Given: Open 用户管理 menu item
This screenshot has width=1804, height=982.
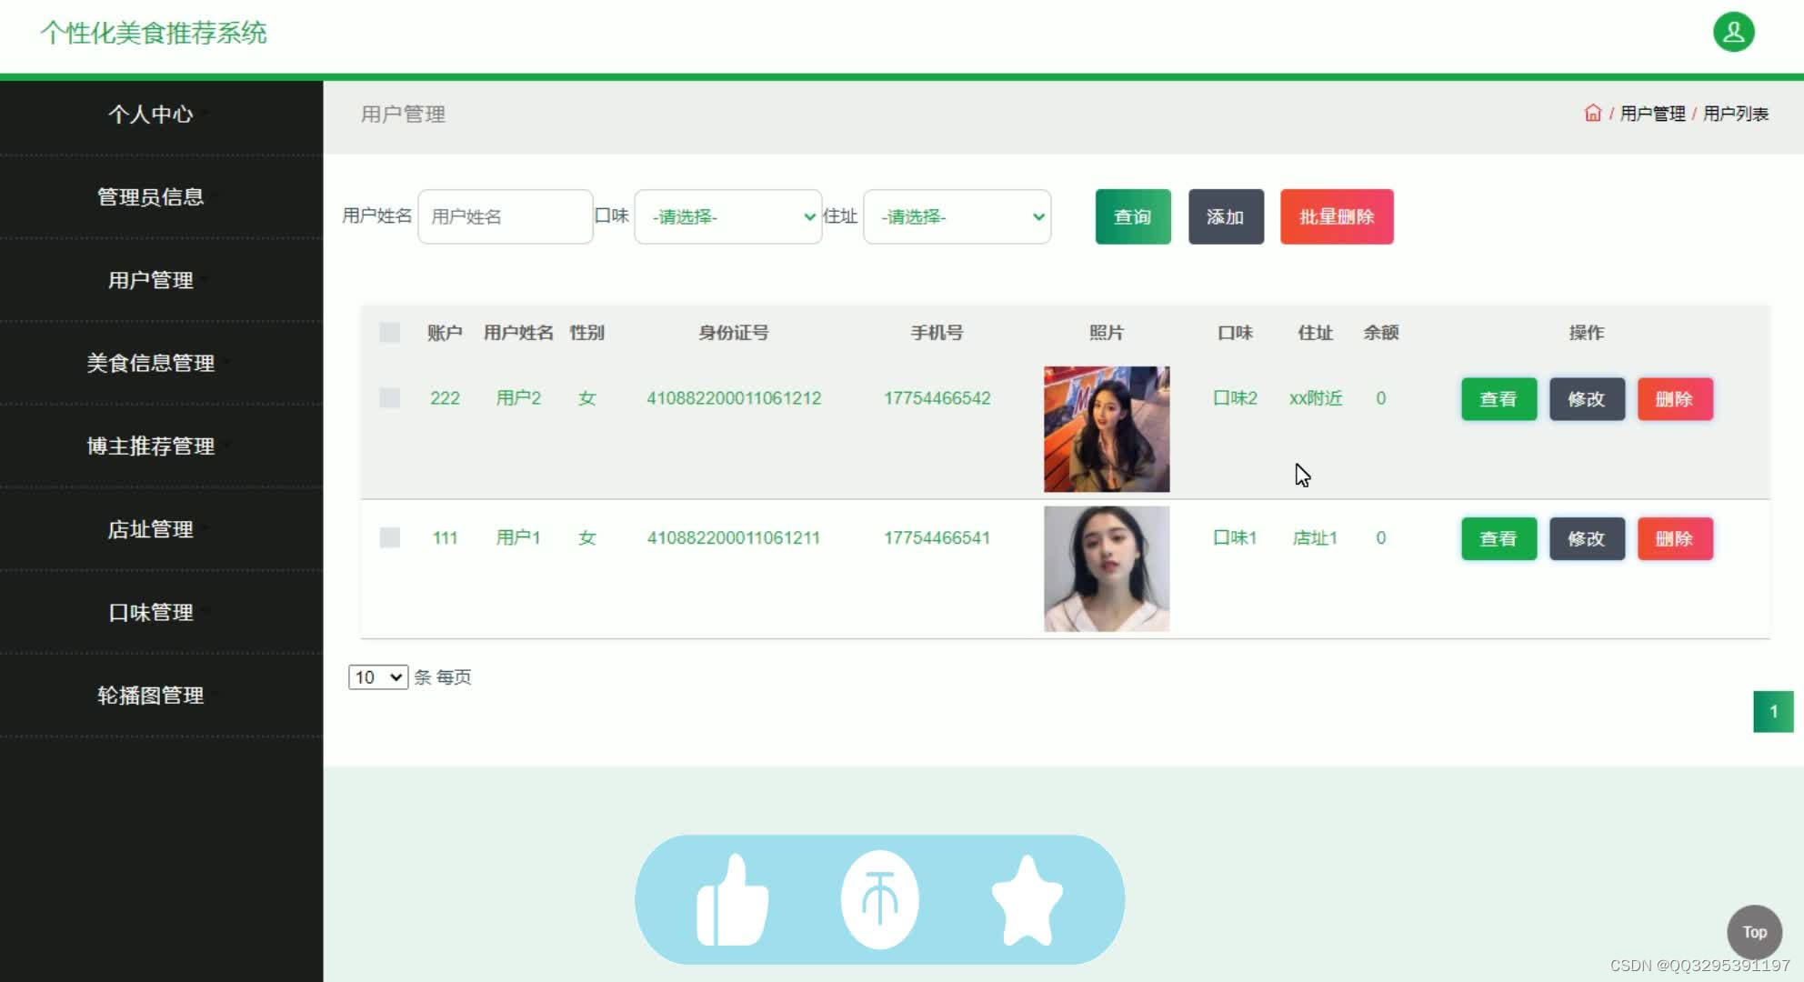Looking at the screenshot, I should click(150, 279).
